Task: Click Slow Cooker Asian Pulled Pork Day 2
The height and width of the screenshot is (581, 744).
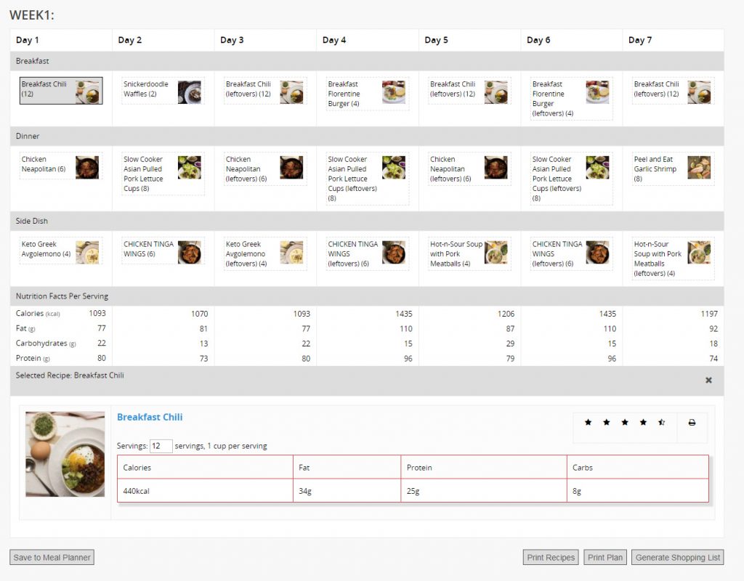Action: tap(162, 174)
